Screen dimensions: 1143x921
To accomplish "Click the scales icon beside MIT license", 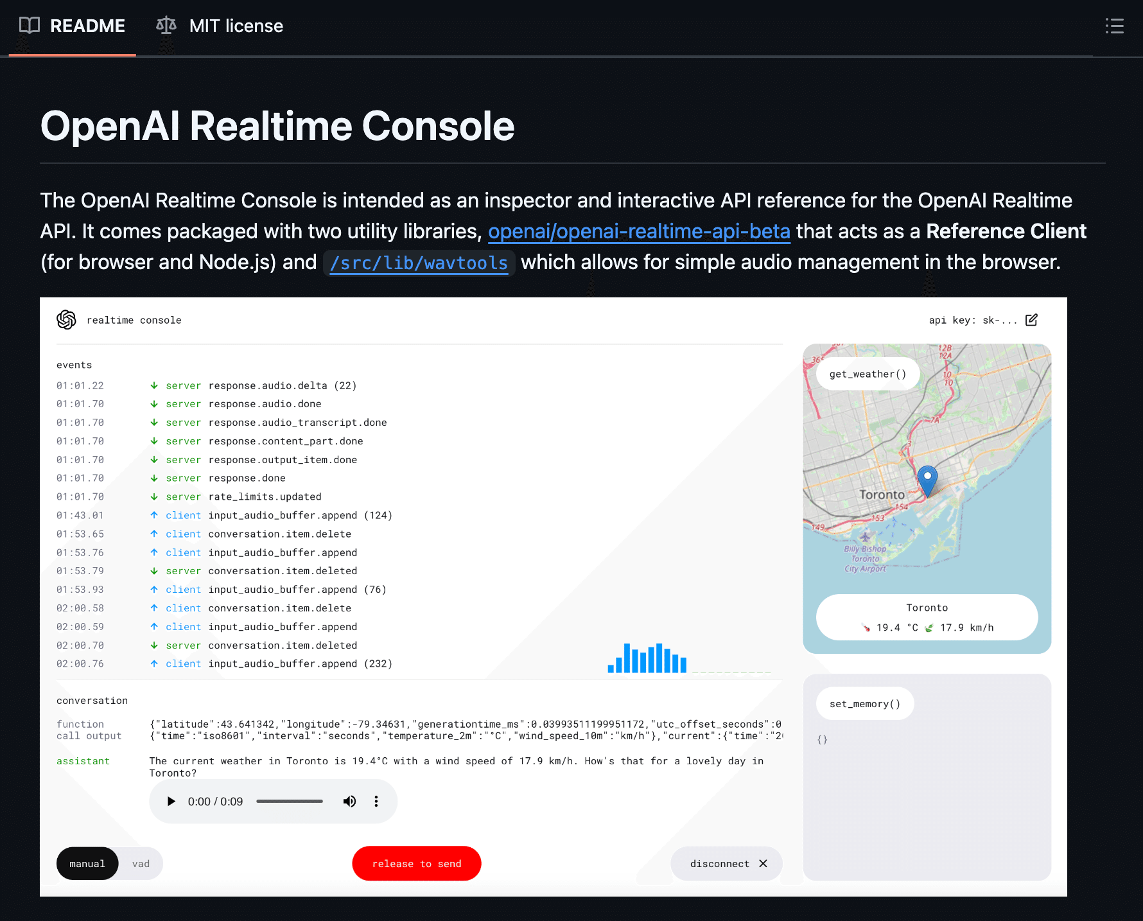I will tap(166, 26).
